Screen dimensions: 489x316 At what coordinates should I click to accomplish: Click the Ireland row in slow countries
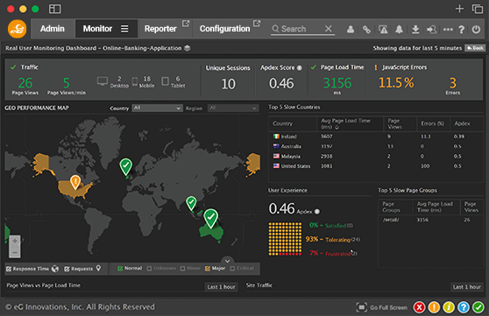coord(376,137)
